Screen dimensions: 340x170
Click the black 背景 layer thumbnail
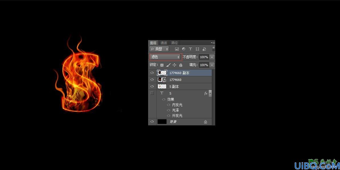tap(162, 122)
